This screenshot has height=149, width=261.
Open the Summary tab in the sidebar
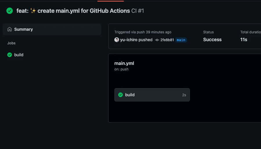tap(52, 29)
